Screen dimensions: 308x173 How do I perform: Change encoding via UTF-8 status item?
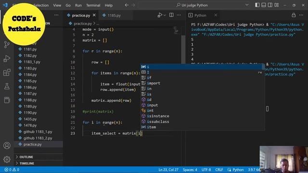coord(206,170)
